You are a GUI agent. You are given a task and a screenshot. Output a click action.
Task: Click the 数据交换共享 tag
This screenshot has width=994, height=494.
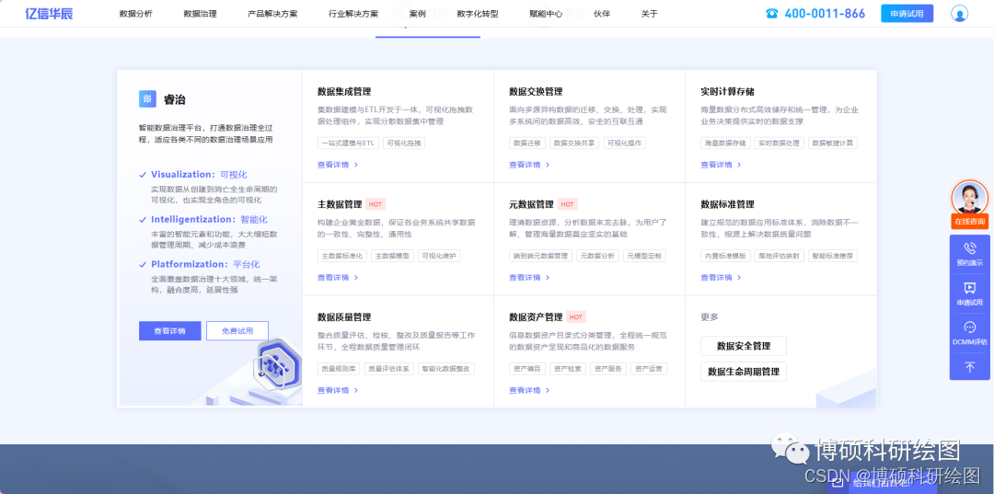point(574,144)
